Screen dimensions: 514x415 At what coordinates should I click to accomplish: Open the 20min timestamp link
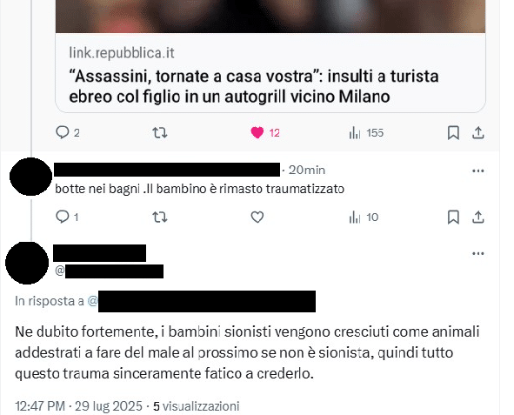point(307,170)
